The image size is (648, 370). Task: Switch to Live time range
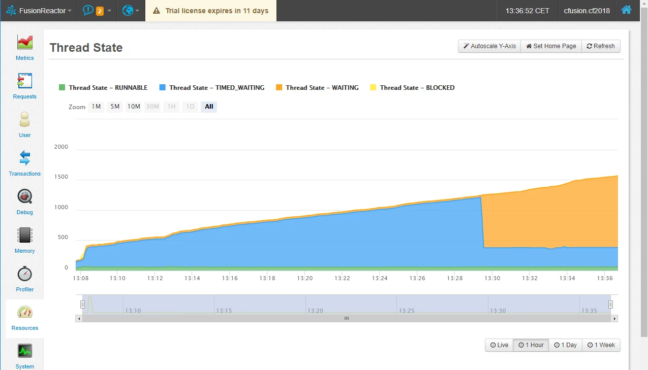tap(499, 345)
